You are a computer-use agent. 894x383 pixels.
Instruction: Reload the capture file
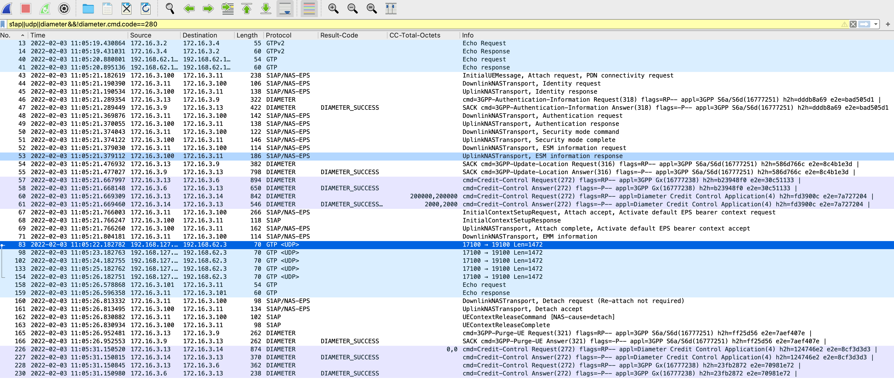coord(145,9)
